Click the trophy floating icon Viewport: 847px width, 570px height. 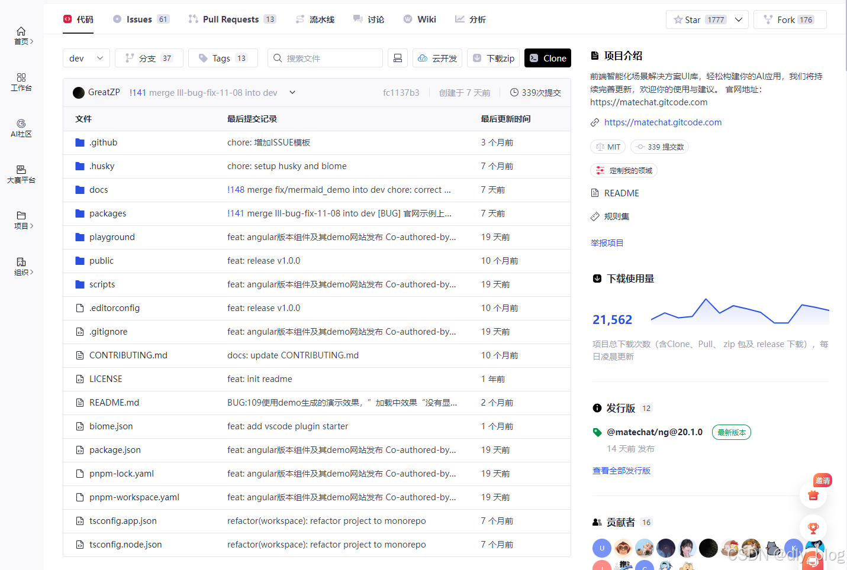coord(813,528)
